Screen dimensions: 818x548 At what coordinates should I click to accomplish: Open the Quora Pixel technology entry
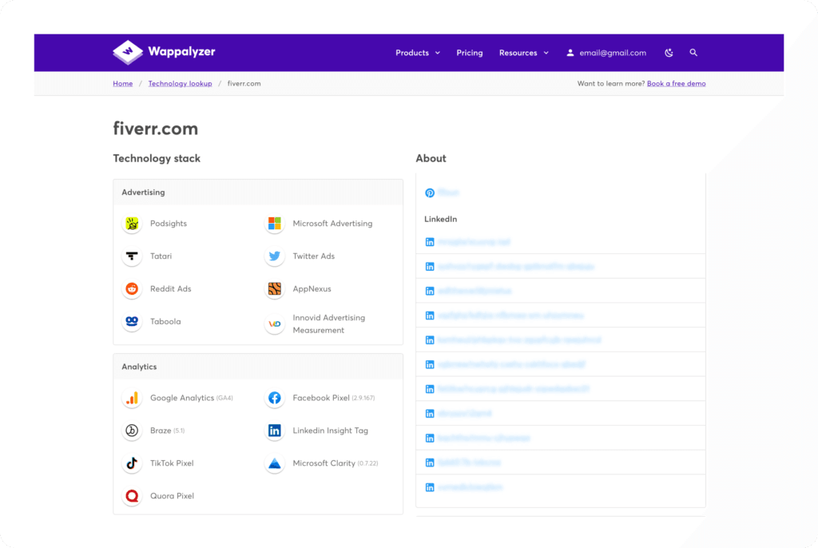coord(172,496)
